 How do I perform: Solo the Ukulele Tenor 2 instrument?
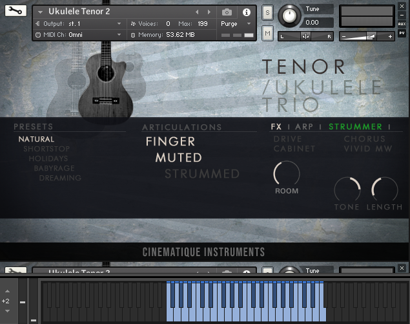click(267, 12)
